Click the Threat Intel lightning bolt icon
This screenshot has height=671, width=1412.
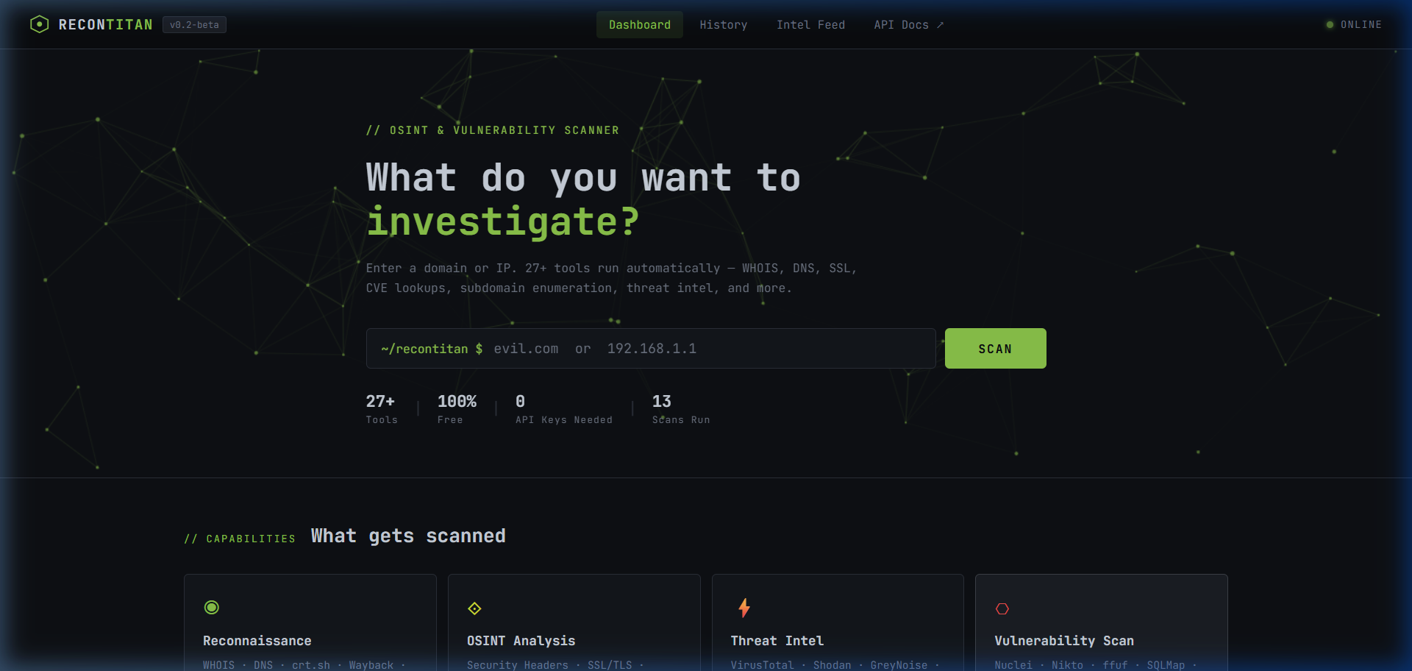point(744,608)
